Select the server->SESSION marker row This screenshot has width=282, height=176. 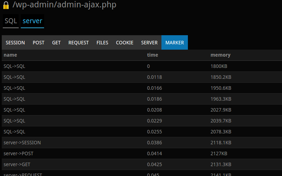[142, 143]
